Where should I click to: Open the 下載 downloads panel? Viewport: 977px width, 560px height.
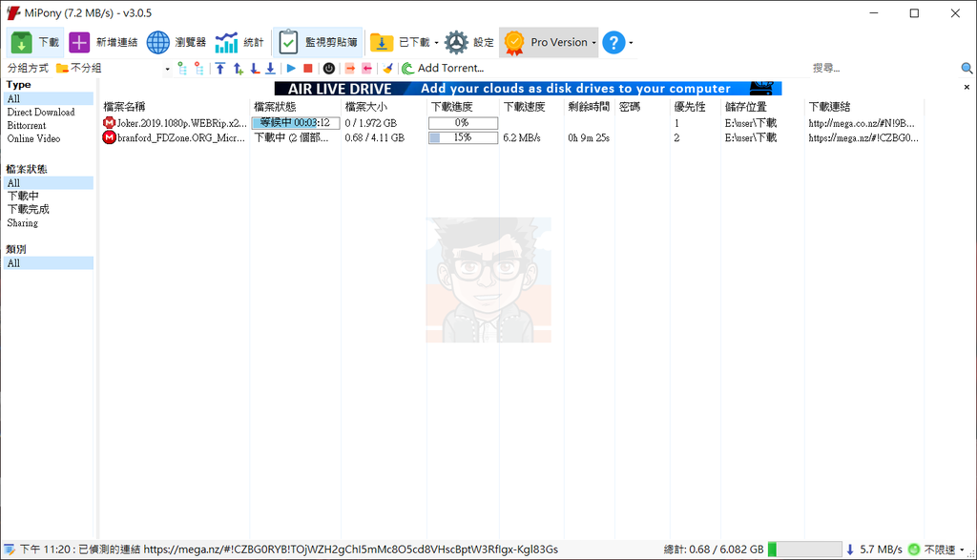click(36, 42)
